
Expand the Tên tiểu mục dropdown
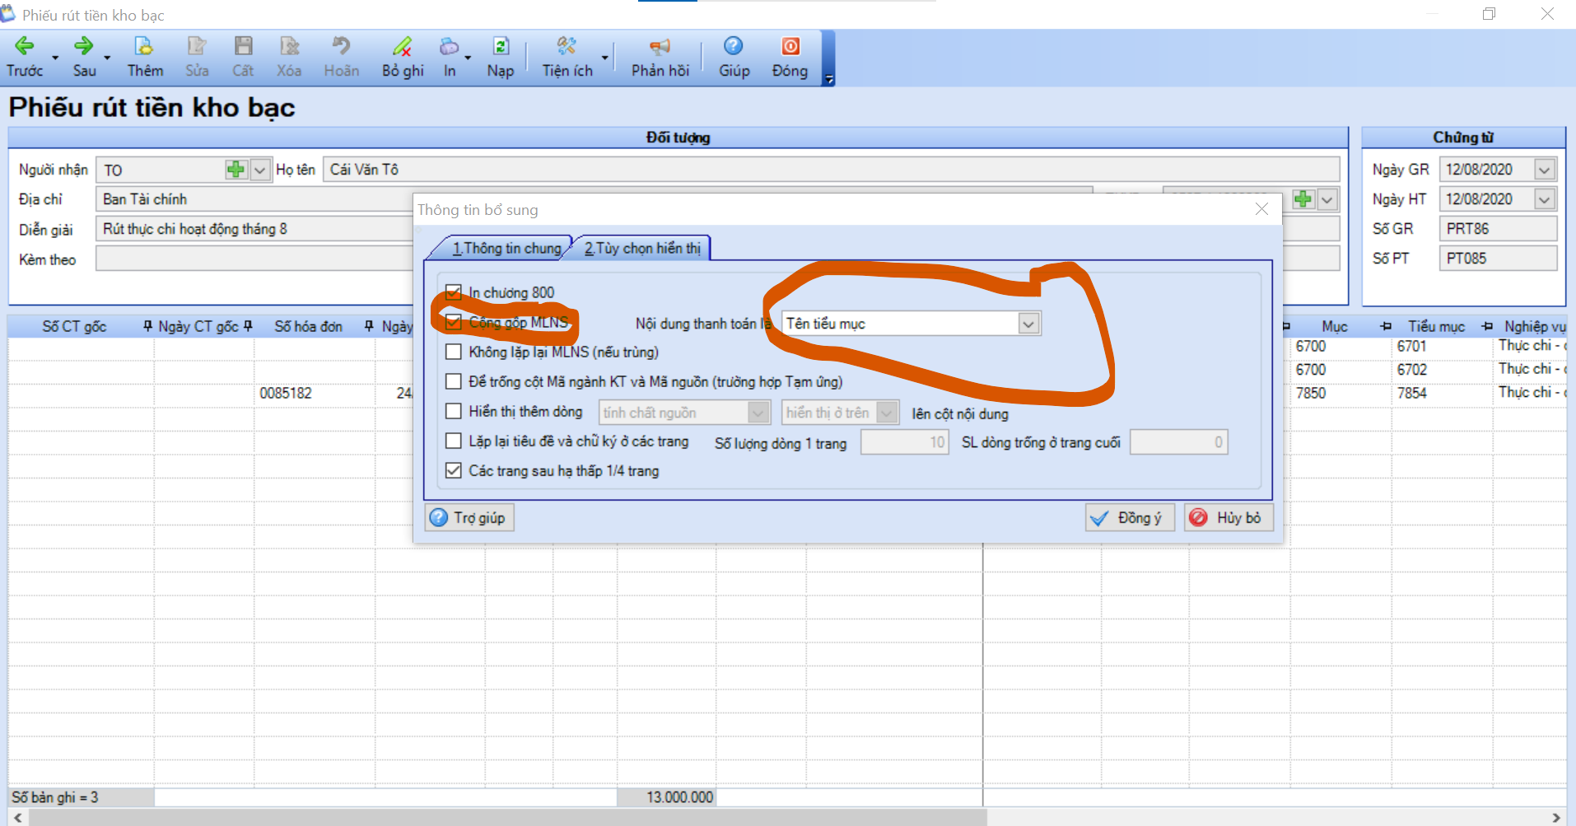click(x=1028, y=324)
